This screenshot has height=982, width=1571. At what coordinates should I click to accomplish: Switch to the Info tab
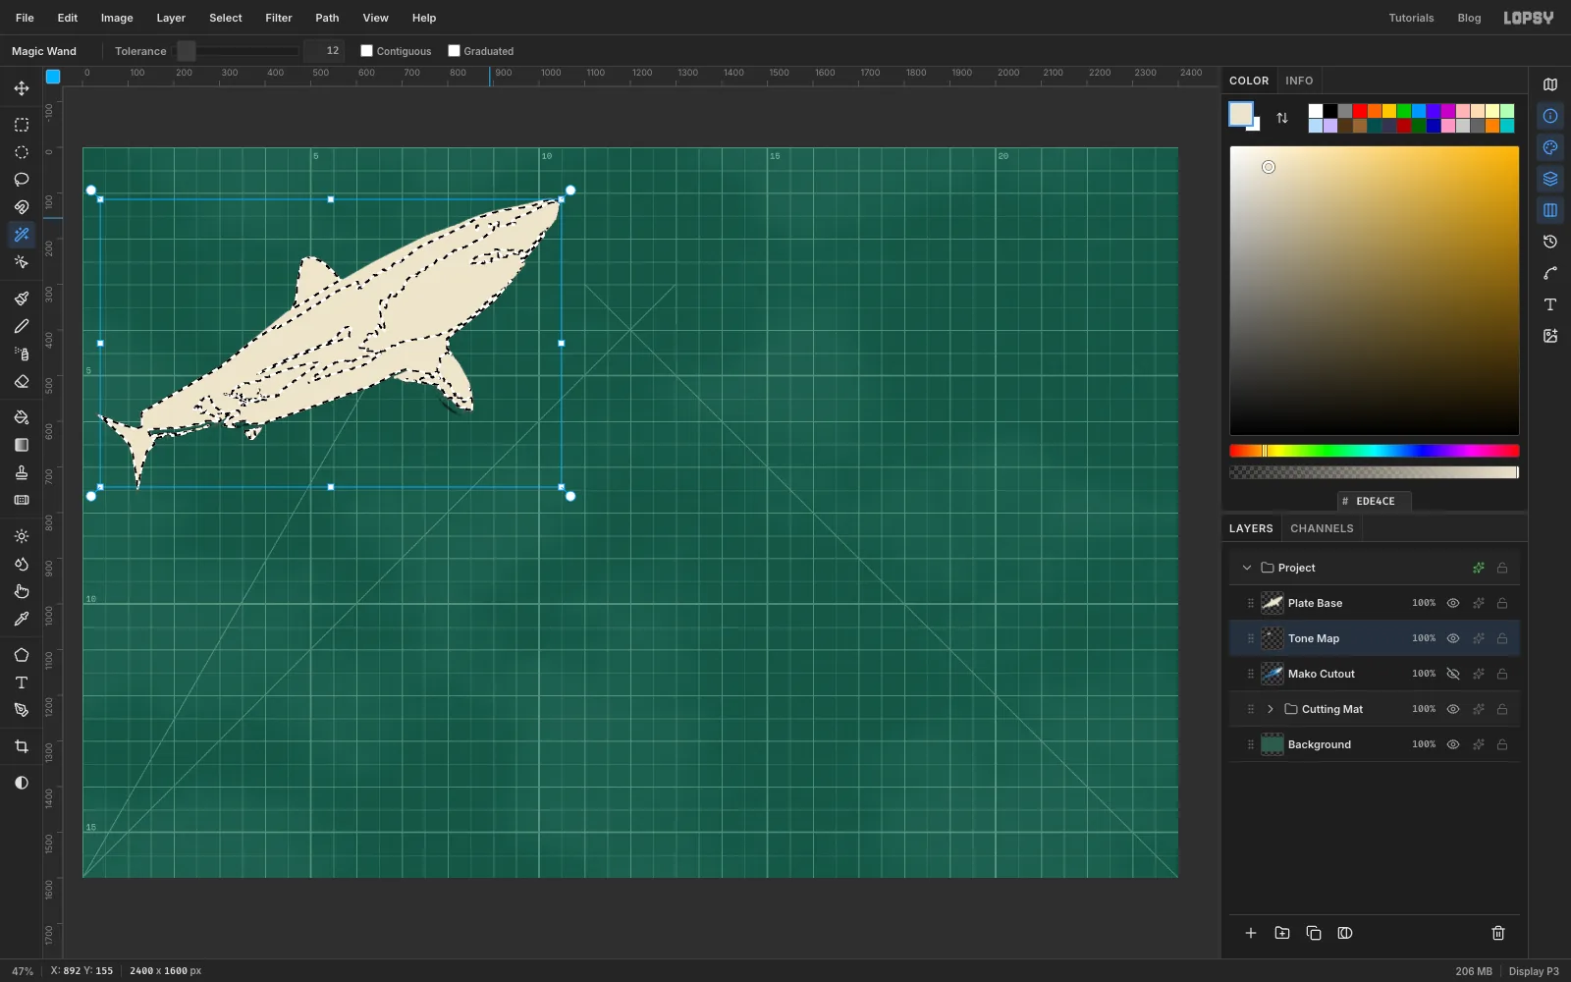click(1299, 81)
